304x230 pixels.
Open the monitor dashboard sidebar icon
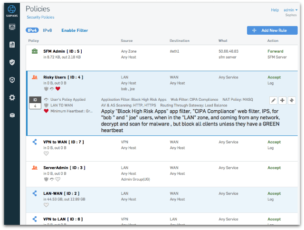click(x=12, y=27)
